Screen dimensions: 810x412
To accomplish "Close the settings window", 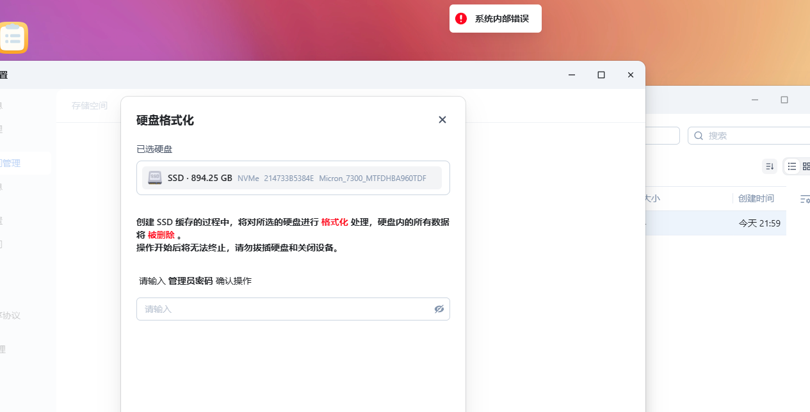I will tap(631, 75).
